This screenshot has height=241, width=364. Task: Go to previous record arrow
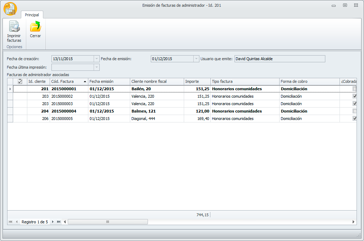pos(16,222)
